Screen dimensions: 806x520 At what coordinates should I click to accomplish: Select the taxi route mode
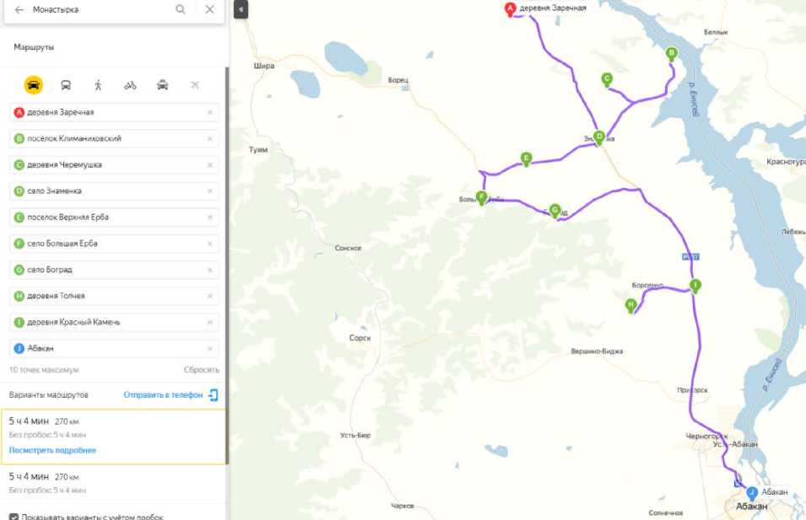click(162, 85)
